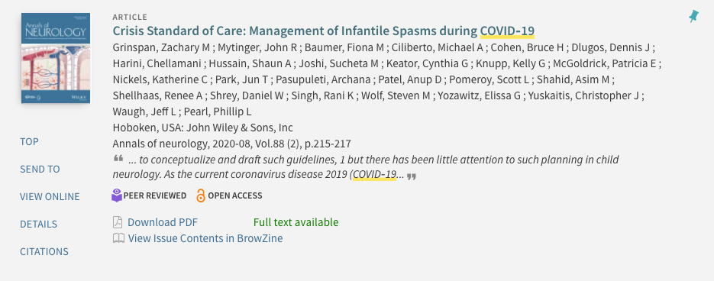Unpin this record with the pin icon
The width and height of the screenshot is (714, 281).
[x=693, y=18]
